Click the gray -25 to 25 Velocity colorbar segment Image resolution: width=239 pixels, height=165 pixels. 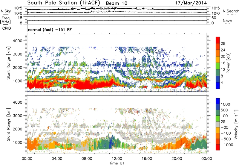218,124
